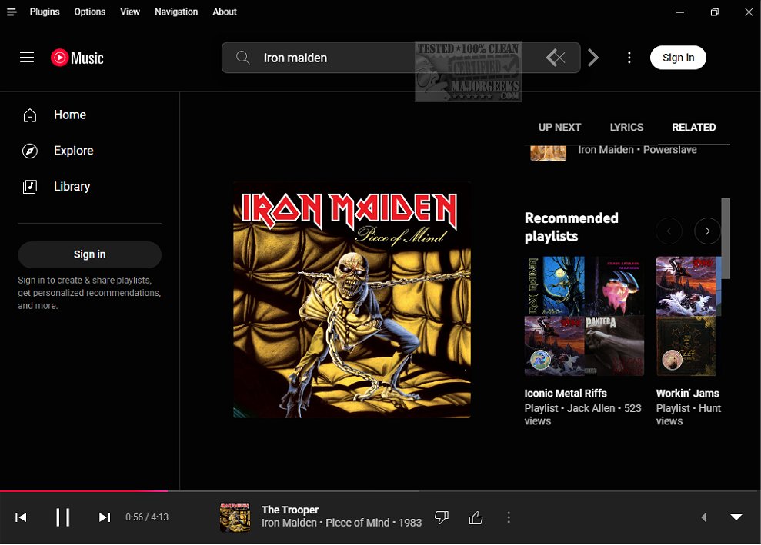Show previous recommended playlists
Image resolution: width=761 pixels, height=545 pixels.
pyautogui.click(x=669, y=231)
